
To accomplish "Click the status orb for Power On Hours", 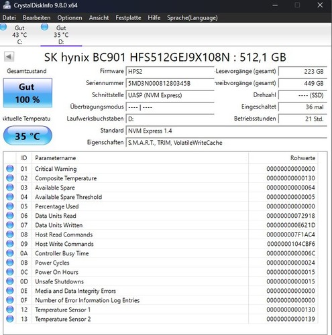I will [x=10, y=272].
